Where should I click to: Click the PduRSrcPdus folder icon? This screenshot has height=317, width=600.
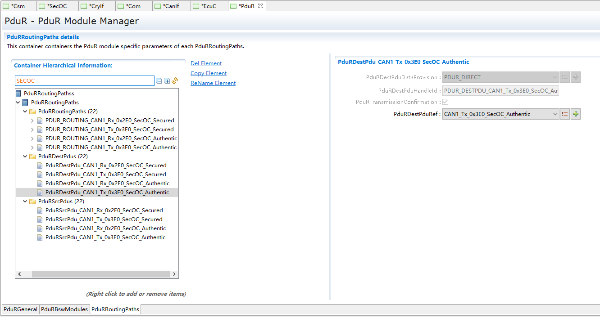pos(32,201)
